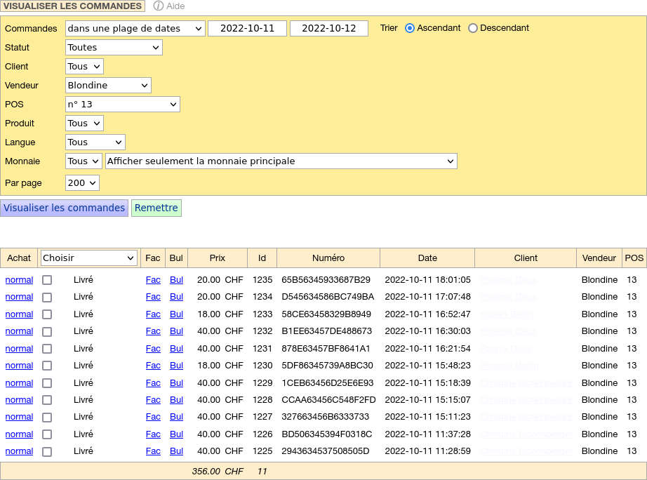
Task: Open the Choisir action dropdown in table header
Action: click(88, 258)
